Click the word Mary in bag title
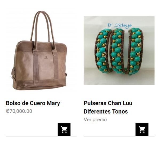 click(x=53, y=103)
